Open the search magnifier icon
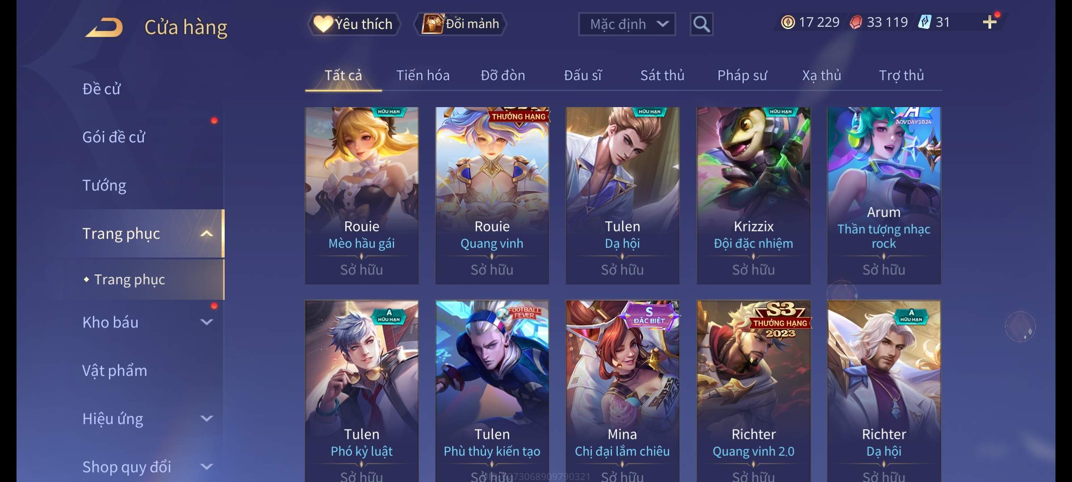Screen dimensions: 1072x482 click(701, 24)
